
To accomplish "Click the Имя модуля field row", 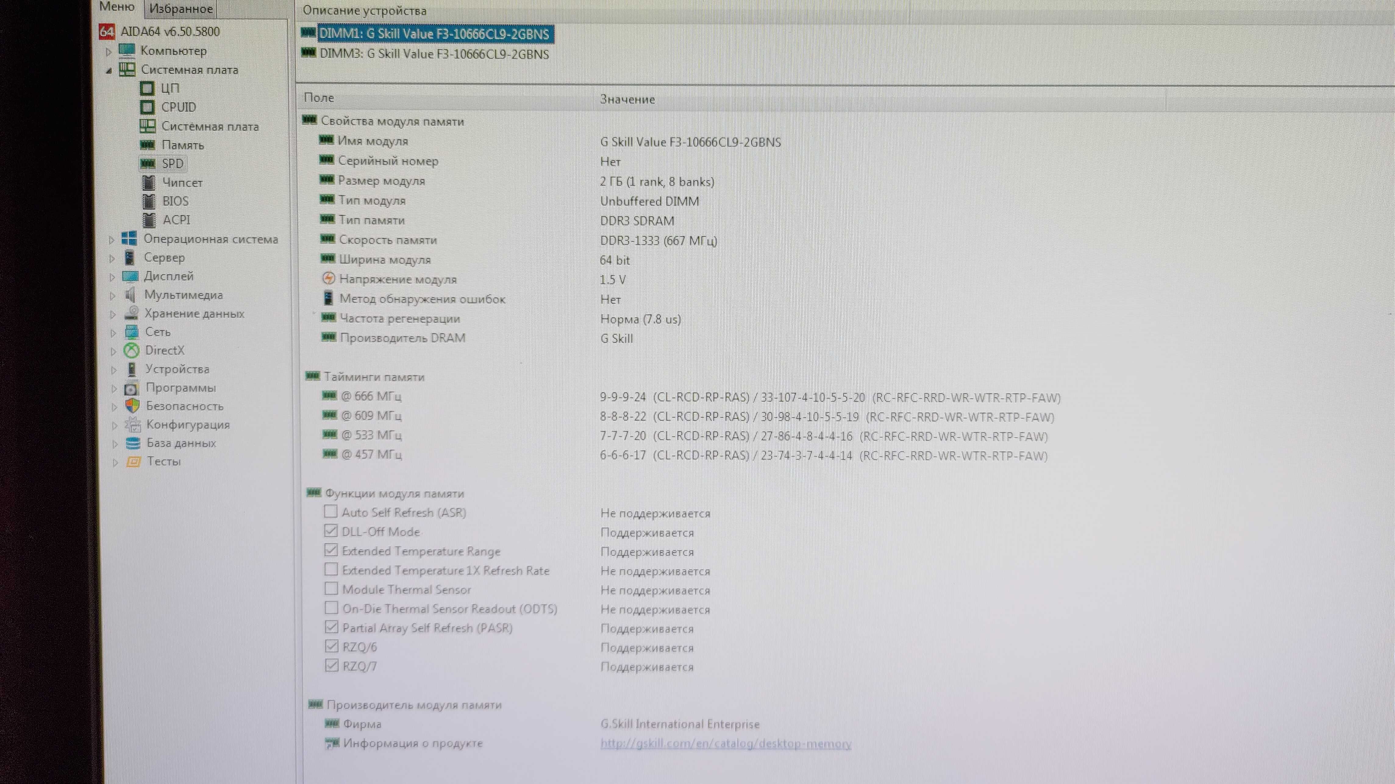I will [x=550, y=142].
